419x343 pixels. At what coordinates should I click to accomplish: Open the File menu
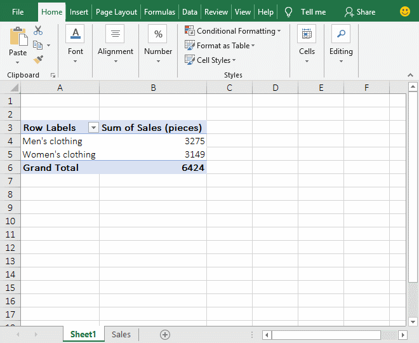pyautogui.click(x=18, y=12)
